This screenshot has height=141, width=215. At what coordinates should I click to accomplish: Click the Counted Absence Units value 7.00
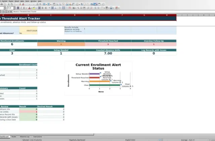[x=108, y=53]
